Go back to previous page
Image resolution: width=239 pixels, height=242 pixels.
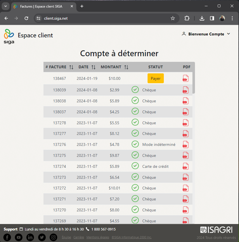tap(6, 18)
